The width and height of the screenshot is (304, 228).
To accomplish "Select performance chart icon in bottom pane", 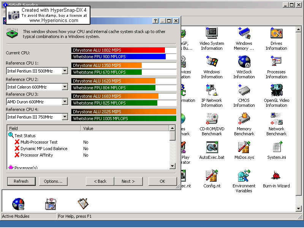I will [51, 204].
